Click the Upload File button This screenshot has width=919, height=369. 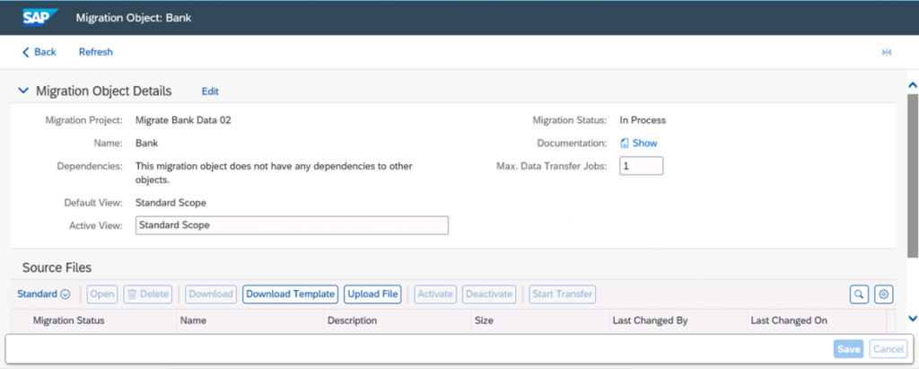372,294
